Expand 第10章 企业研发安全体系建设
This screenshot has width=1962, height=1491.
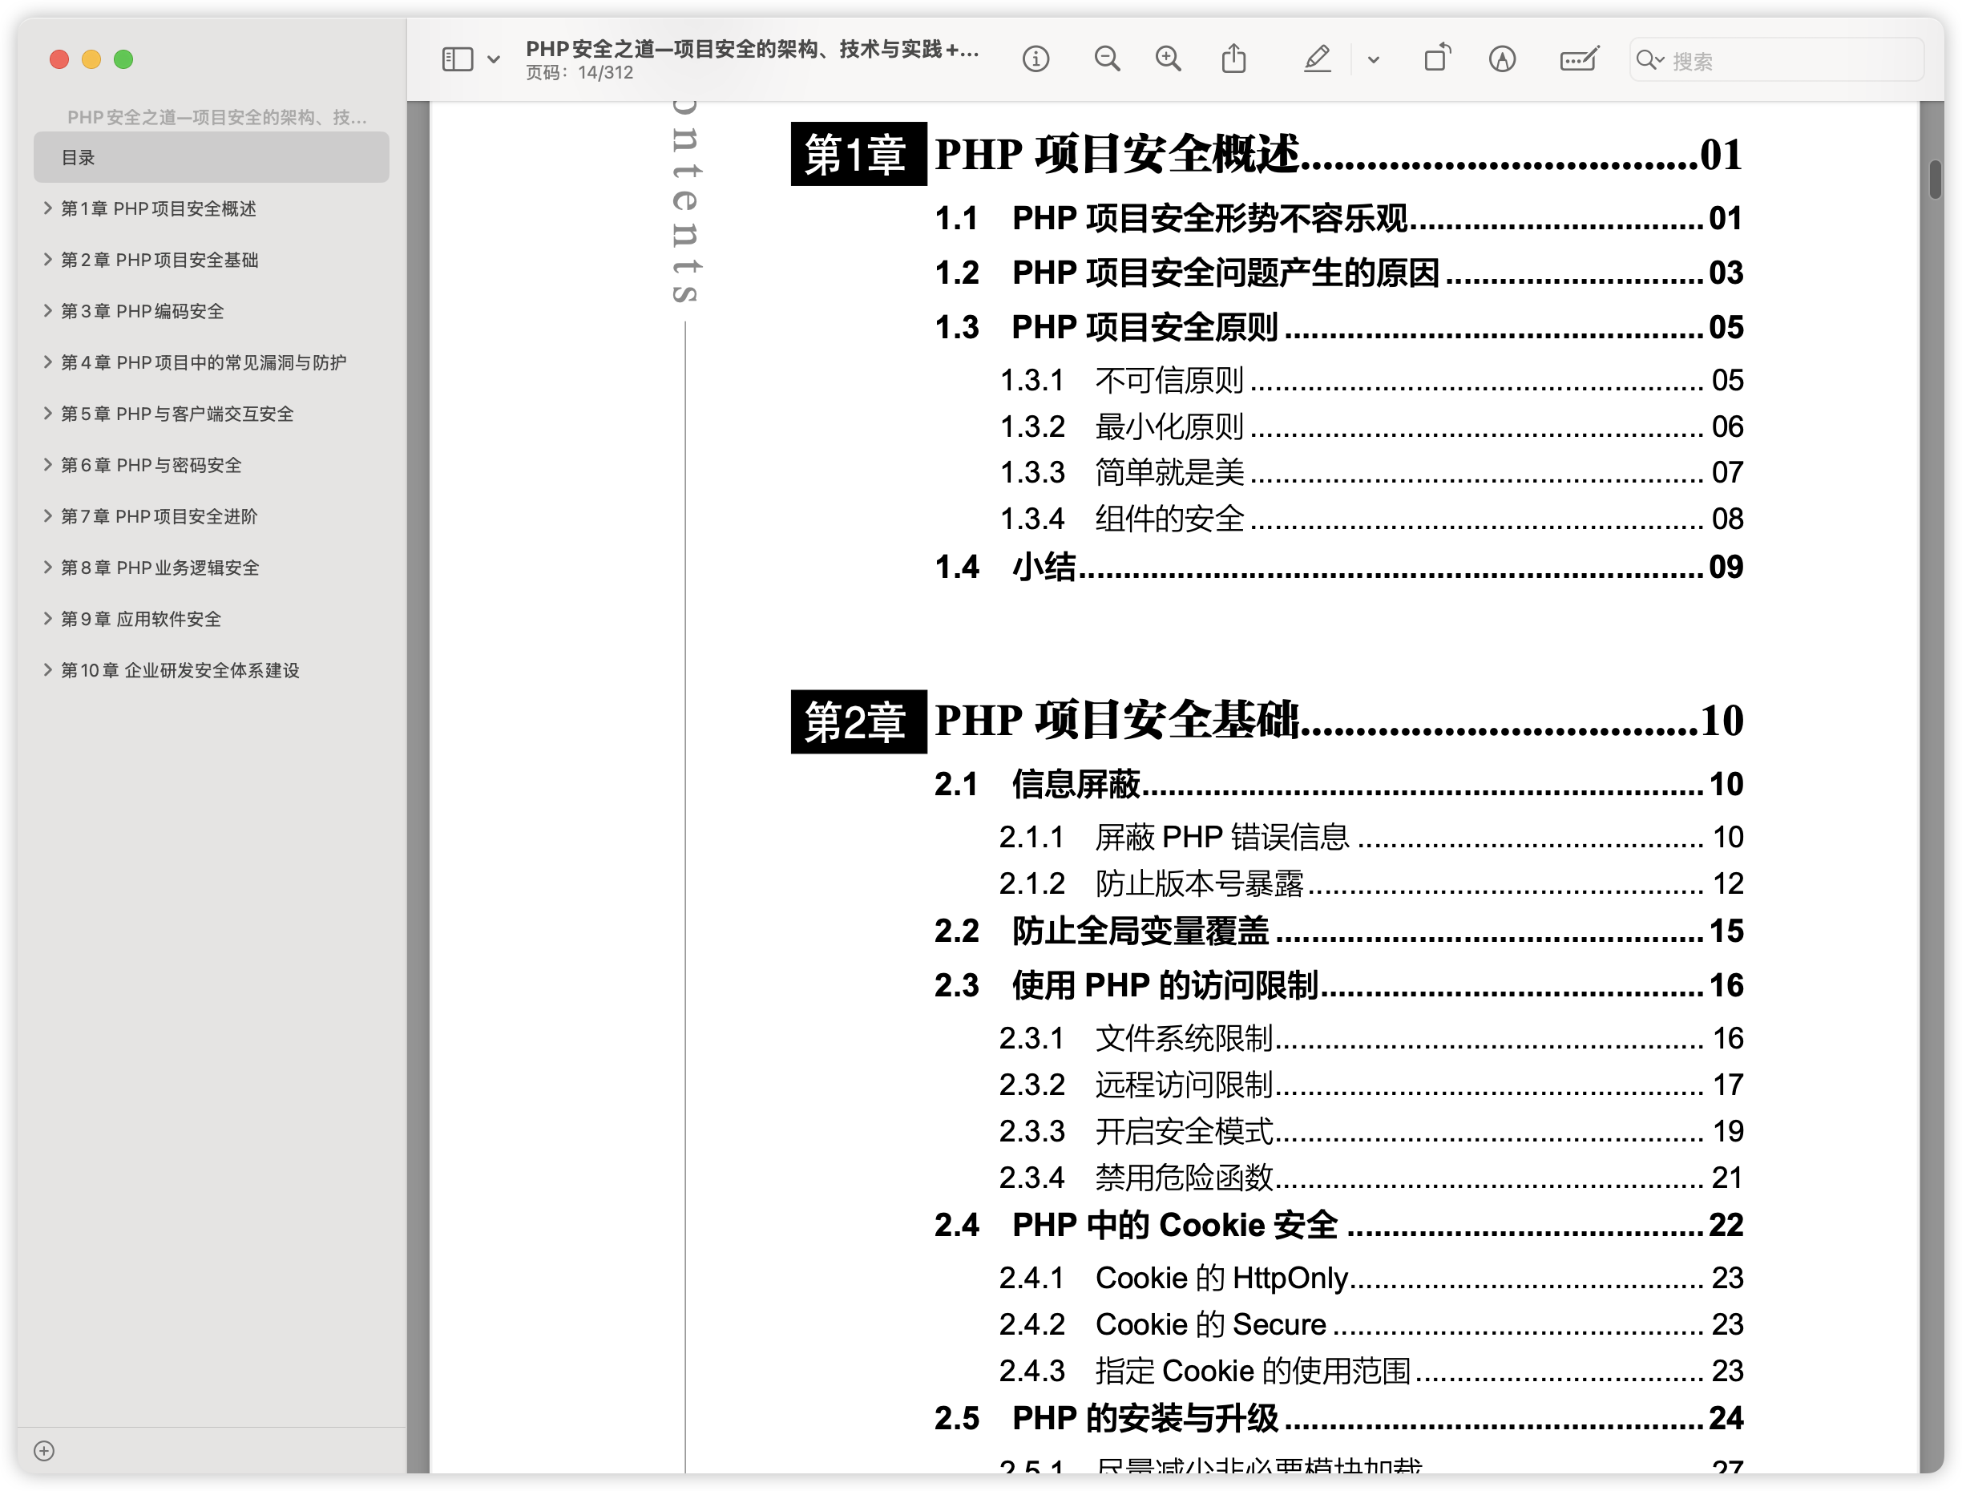[x=48, y=669]
